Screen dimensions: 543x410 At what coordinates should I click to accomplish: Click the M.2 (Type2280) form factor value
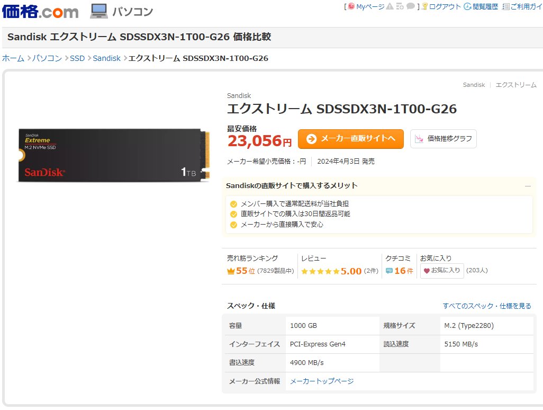(469, 326)
